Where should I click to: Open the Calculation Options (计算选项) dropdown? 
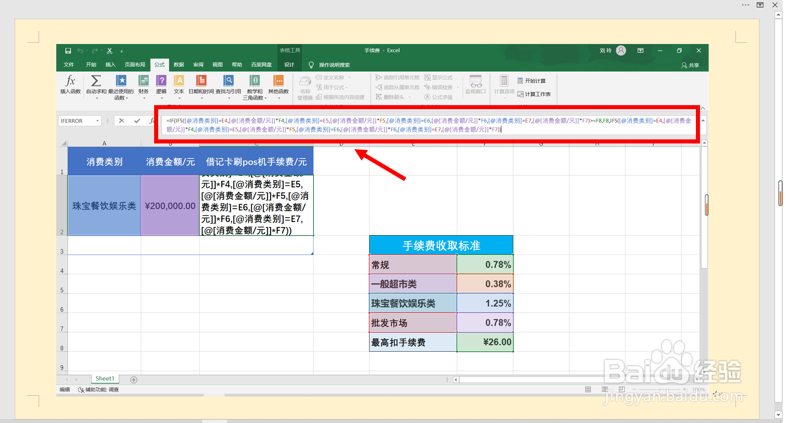[504, 98]
